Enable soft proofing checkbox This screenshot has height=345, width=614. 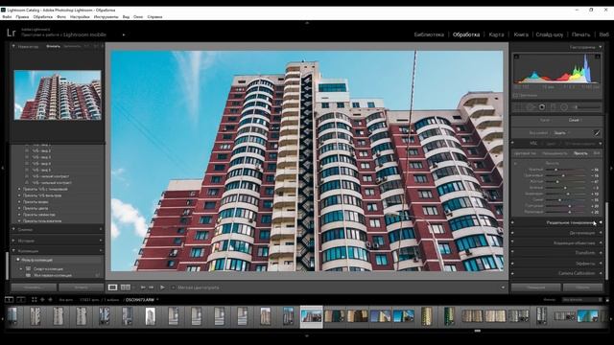click(x=174, y=287)
